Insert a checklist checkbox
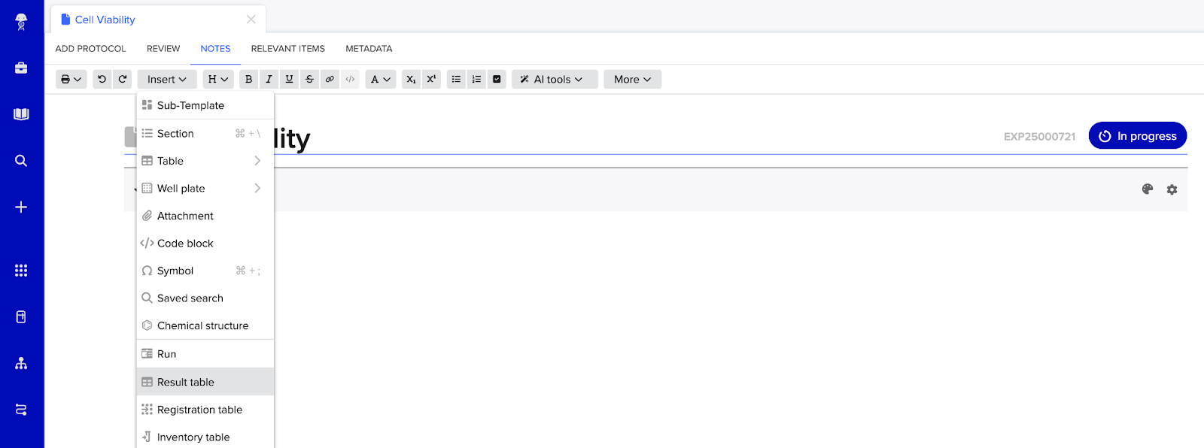Viewport: 1204px width, 448px height. pos(497,79)
